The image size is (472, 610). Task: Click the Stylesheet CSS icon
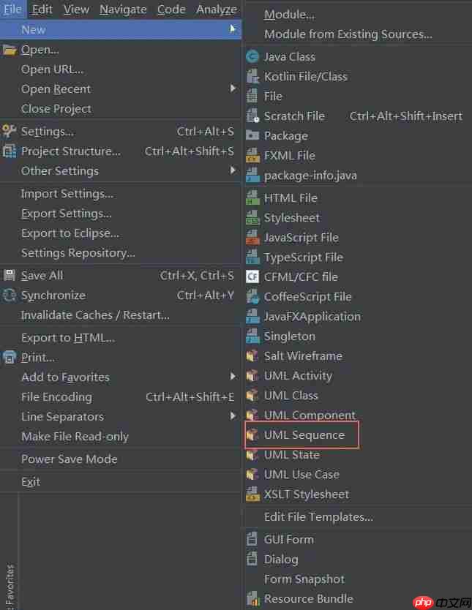tap(252, 218)
